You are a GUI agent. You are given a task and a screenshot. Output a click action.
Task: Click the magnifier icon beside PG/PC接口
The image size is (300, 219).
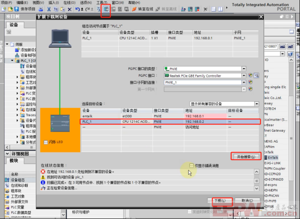[x=257, y=75]
